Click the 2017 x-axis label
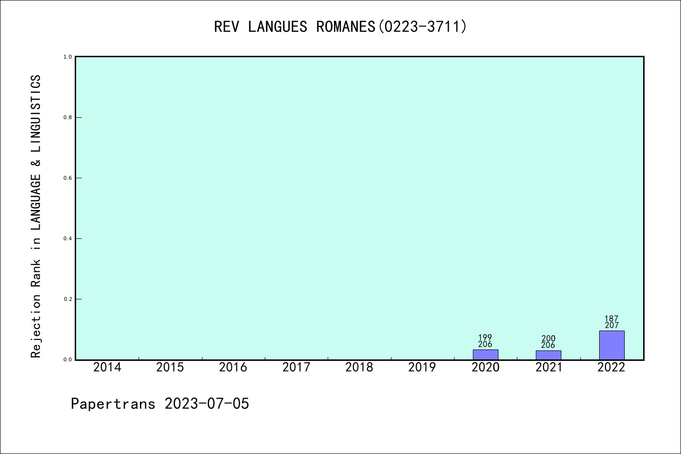This screenshot has width=681, height=454. click(x=296, y=367)
